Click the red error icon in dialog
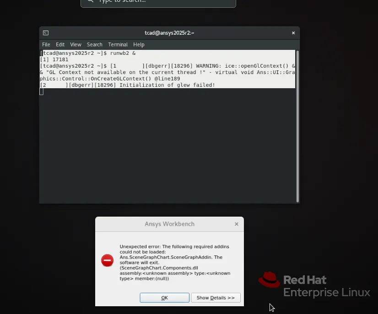This screenshot has width=378, height=314. 107,261
